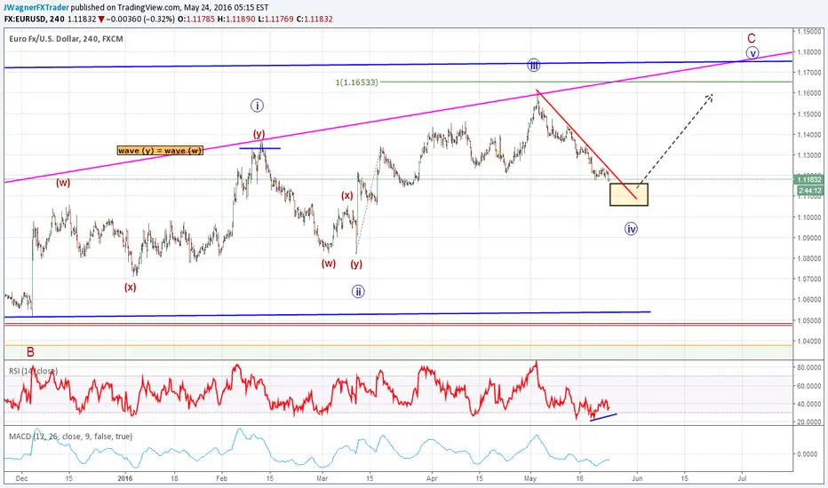The image size is (828, 488).
Task: Click the May date on the time axis
Action: [530, 478]
